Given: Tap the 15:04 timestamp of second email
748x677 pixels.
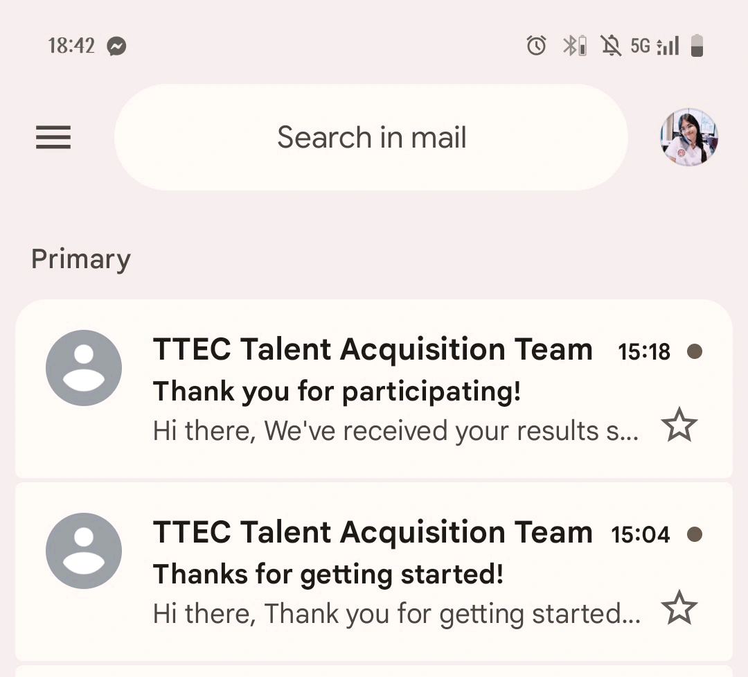Looking at the screenshot, I should click(641, 534).
